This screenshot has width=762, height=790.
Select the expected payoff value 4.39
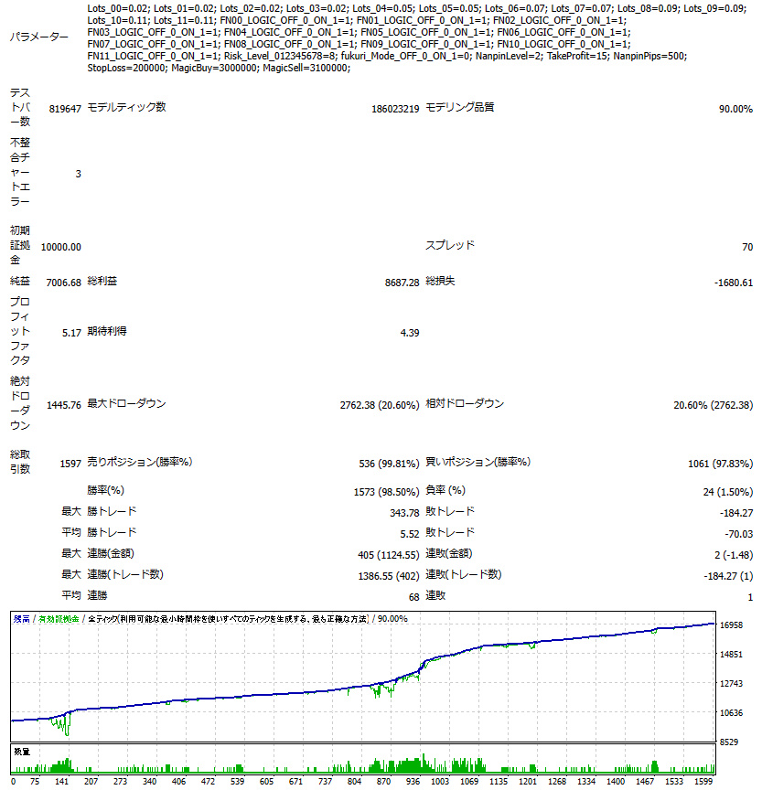(x=410, y=333)
